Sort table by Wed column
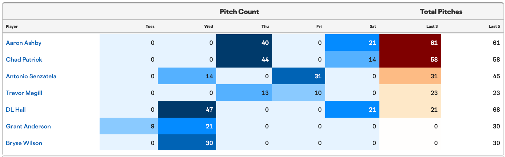 click(208, 26)
